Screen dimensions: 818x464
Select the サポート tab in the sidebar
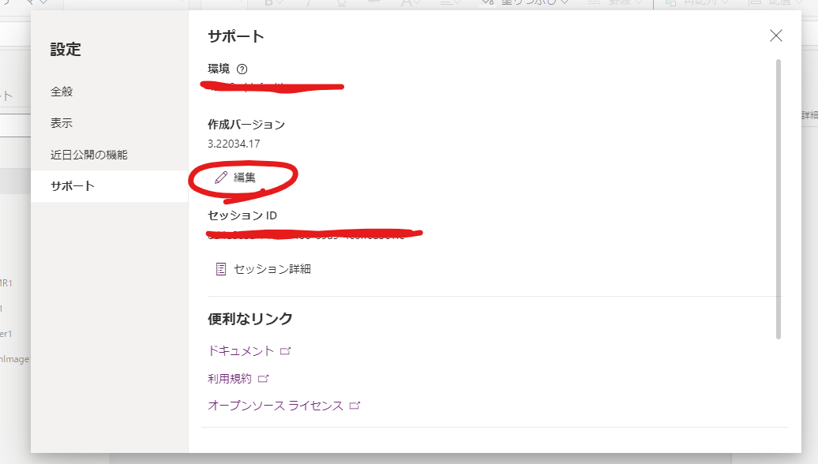[73, 186]
